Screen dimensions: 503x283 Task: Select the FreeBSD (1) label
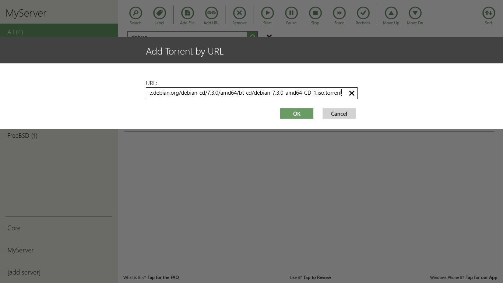click(x=22, y=136)
